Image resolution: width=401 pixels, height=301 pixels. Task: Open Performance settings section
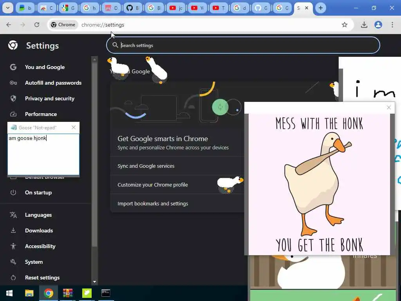[41, 114]
